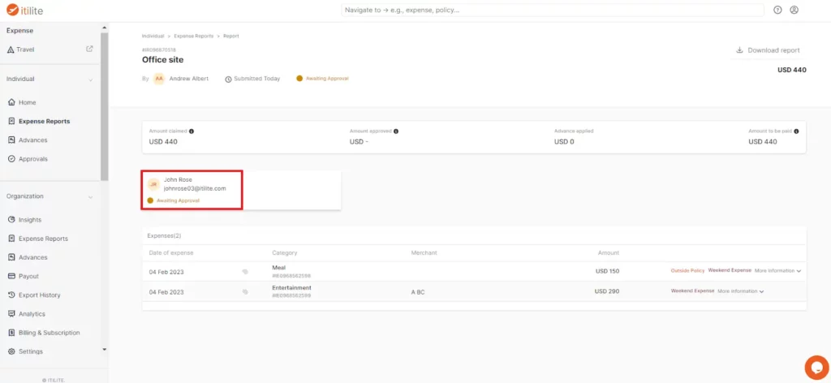
Task: Click the Amount approved info icon
Action: (396, 131)
